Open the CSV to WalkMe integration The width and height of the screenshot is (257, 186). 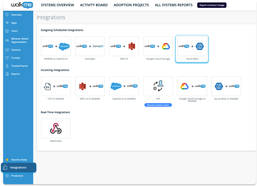(56, 86)
